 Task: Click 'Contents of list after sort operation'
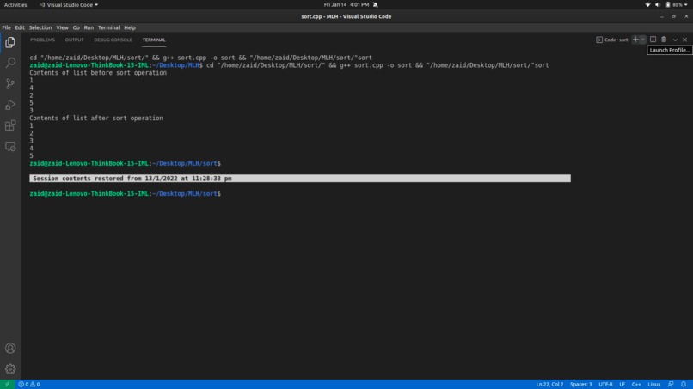[96, 118]
